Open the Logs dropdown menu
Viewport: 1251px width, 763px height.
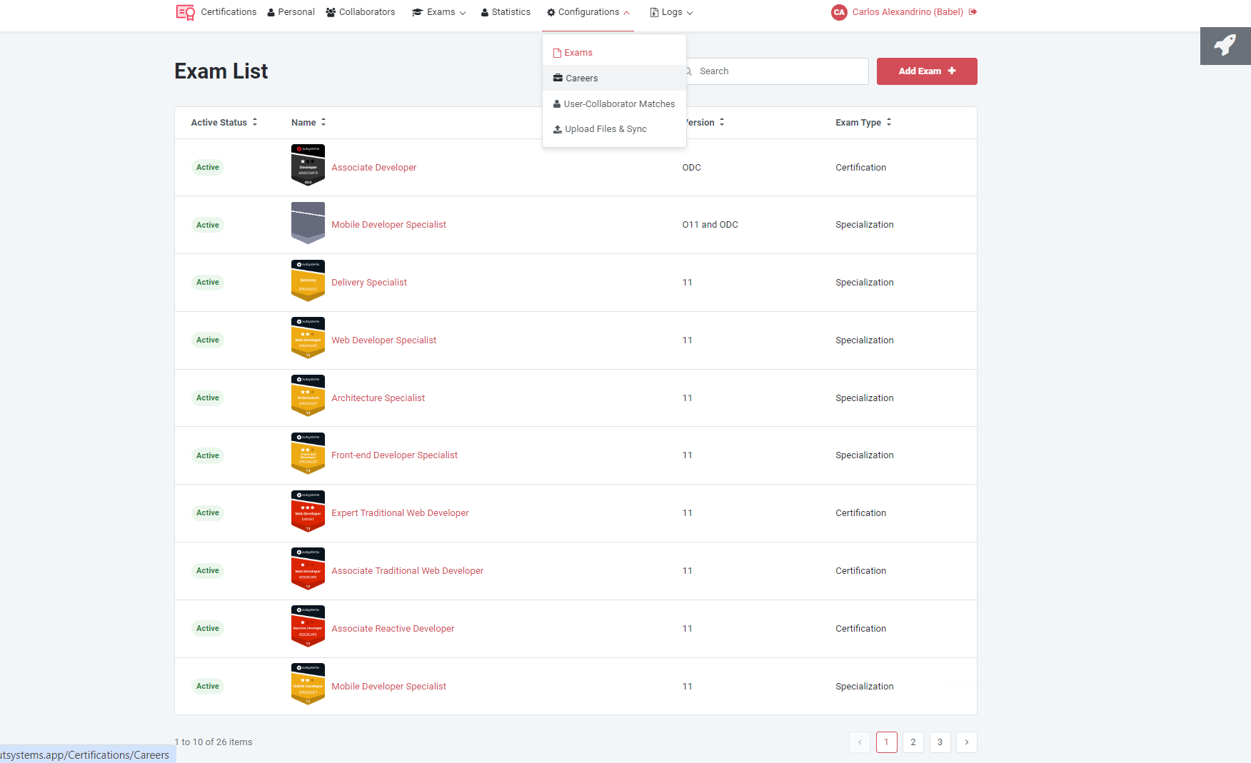[x=671, y=12]
